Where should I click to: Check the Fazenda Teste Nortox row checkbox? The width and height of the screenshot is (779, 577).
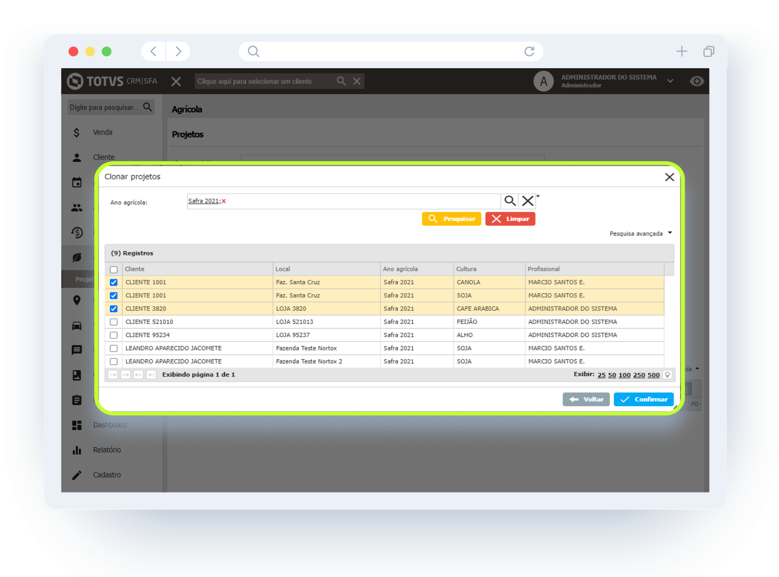(113, 348)
